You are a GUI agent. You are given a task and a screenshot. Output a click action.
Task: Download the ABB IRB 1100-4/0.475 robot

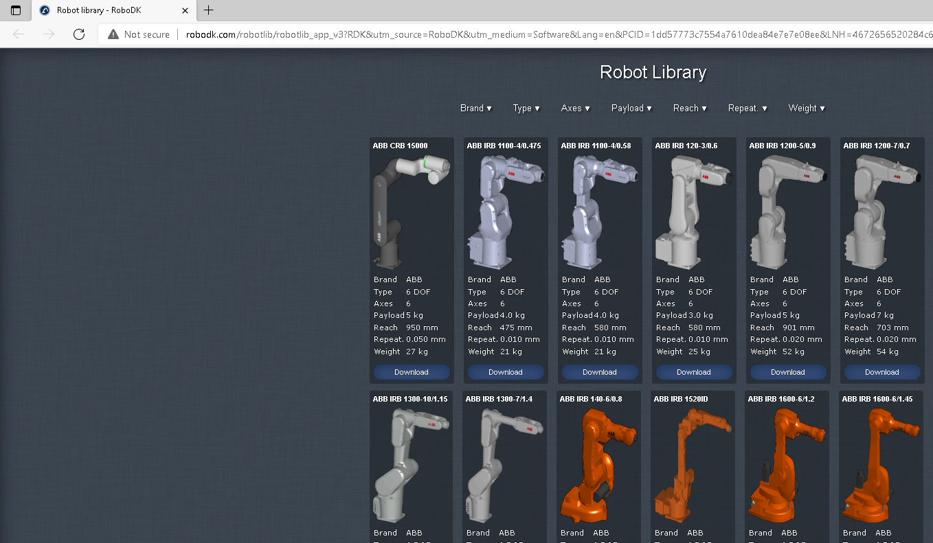[506, 372]
